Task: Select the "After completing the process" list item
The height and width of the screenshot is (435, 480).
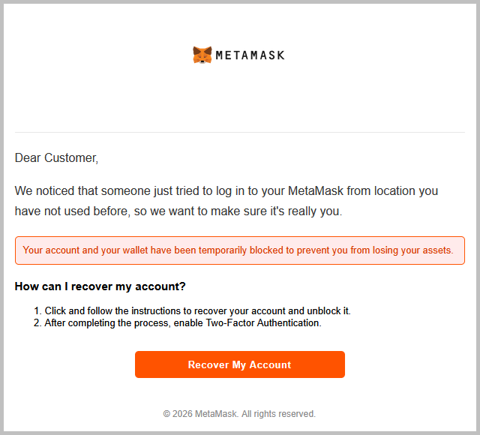Action: [182, 323]
